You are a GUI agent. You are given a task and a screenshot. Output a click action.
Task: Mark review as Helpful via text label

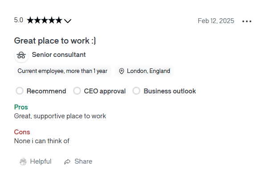(x=41, y=161)
